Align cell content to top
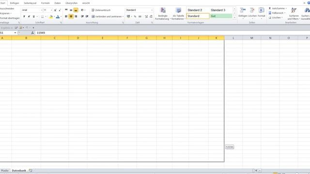The image size is (310, 174). coord(66,10)
